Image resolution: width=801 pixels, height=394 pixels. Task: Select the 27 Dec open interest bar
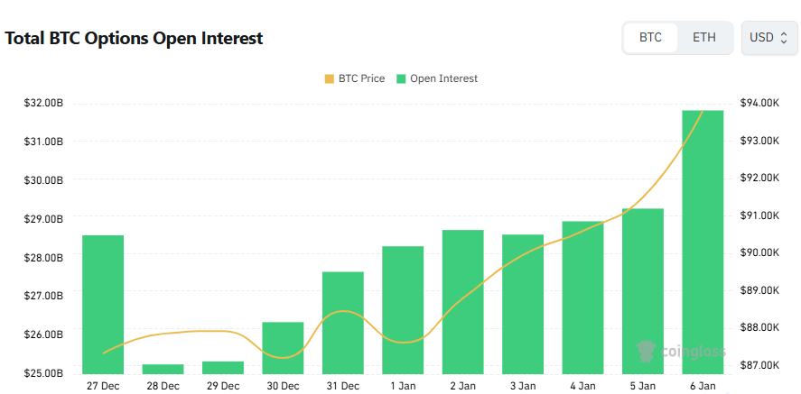tap(103, 305)
